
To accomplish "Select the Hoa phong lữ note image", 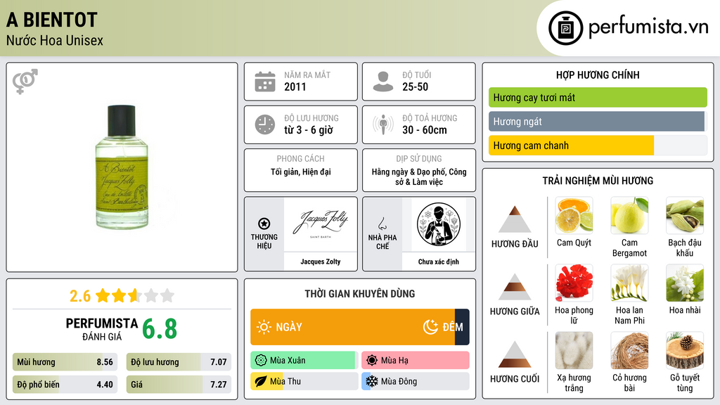I will tap(574, 283).
